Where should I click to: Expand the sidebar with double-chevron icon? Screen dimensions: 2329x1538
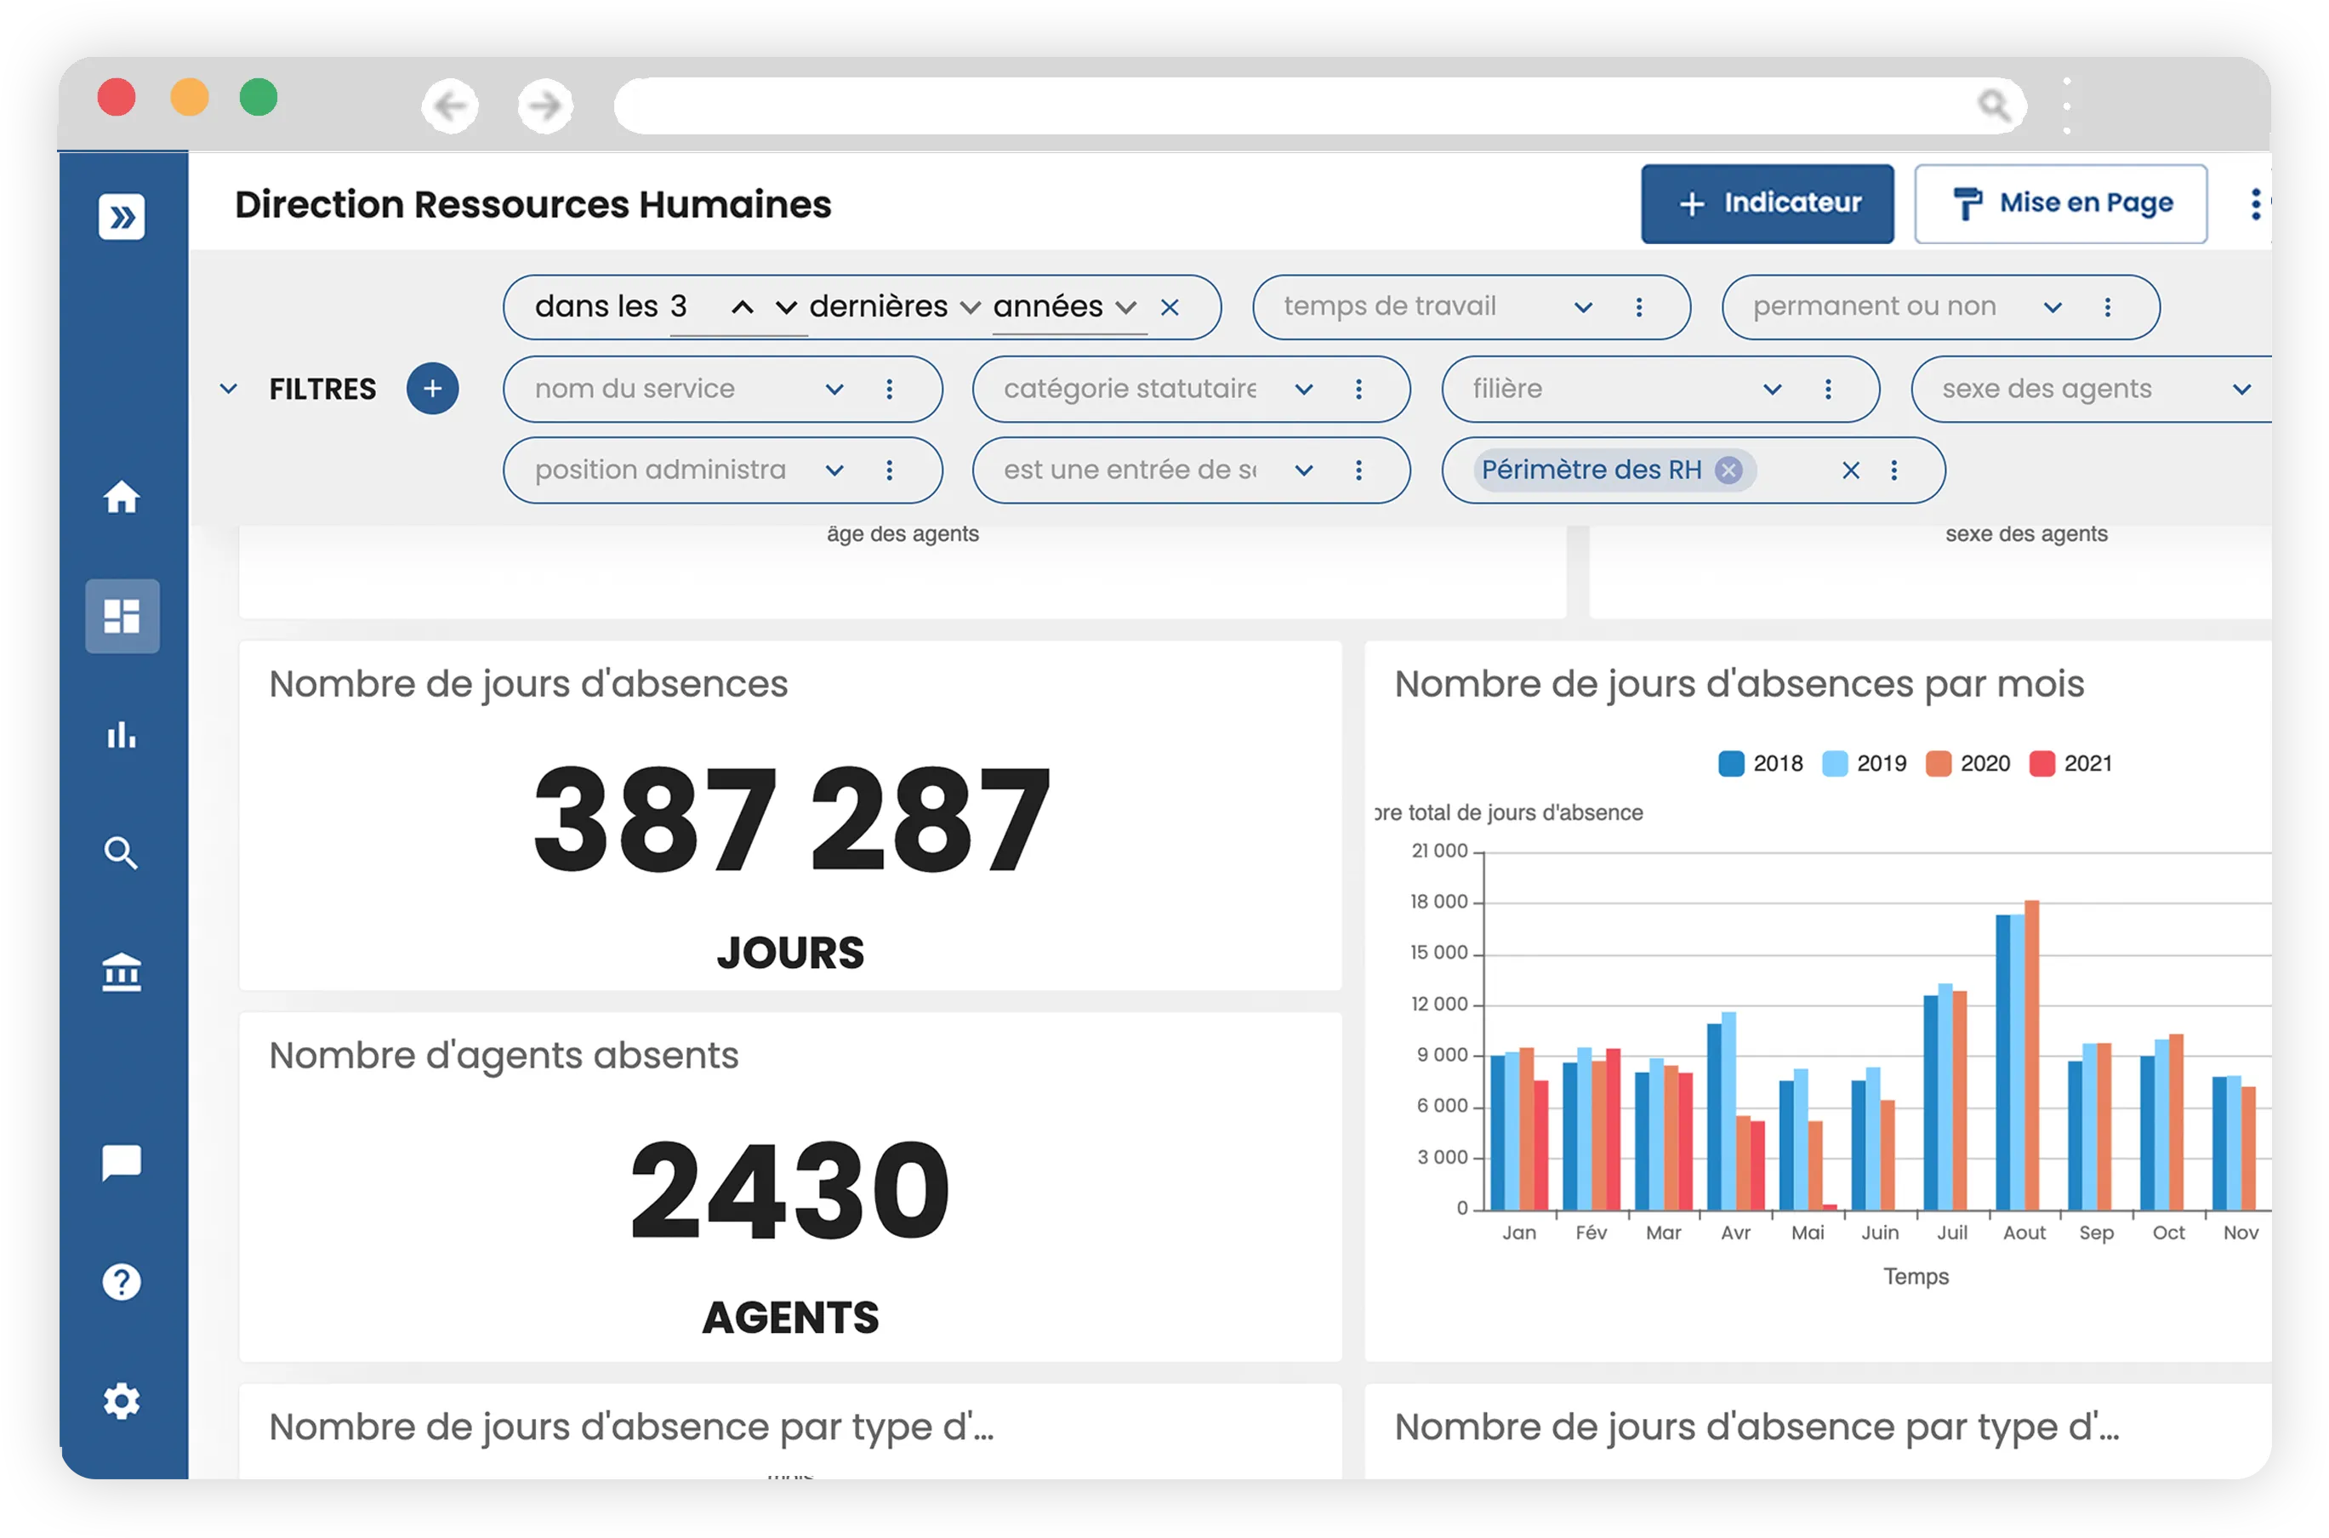pos(122,217)
